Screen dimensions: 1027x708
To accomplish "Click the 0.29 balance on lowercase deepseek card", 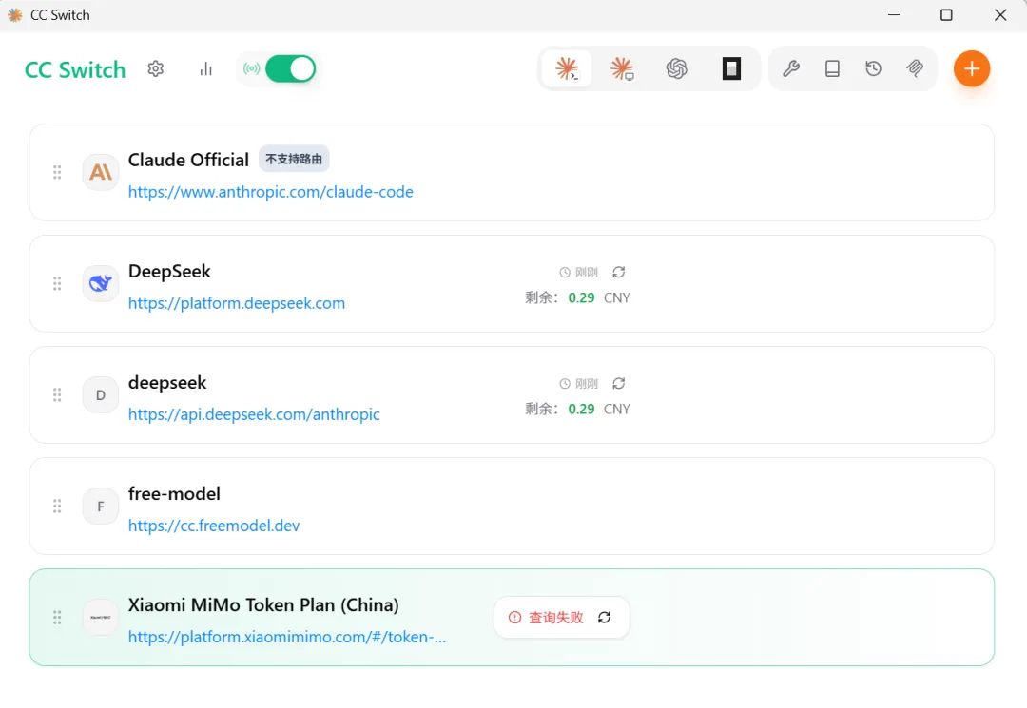I will tap(581, 409).
